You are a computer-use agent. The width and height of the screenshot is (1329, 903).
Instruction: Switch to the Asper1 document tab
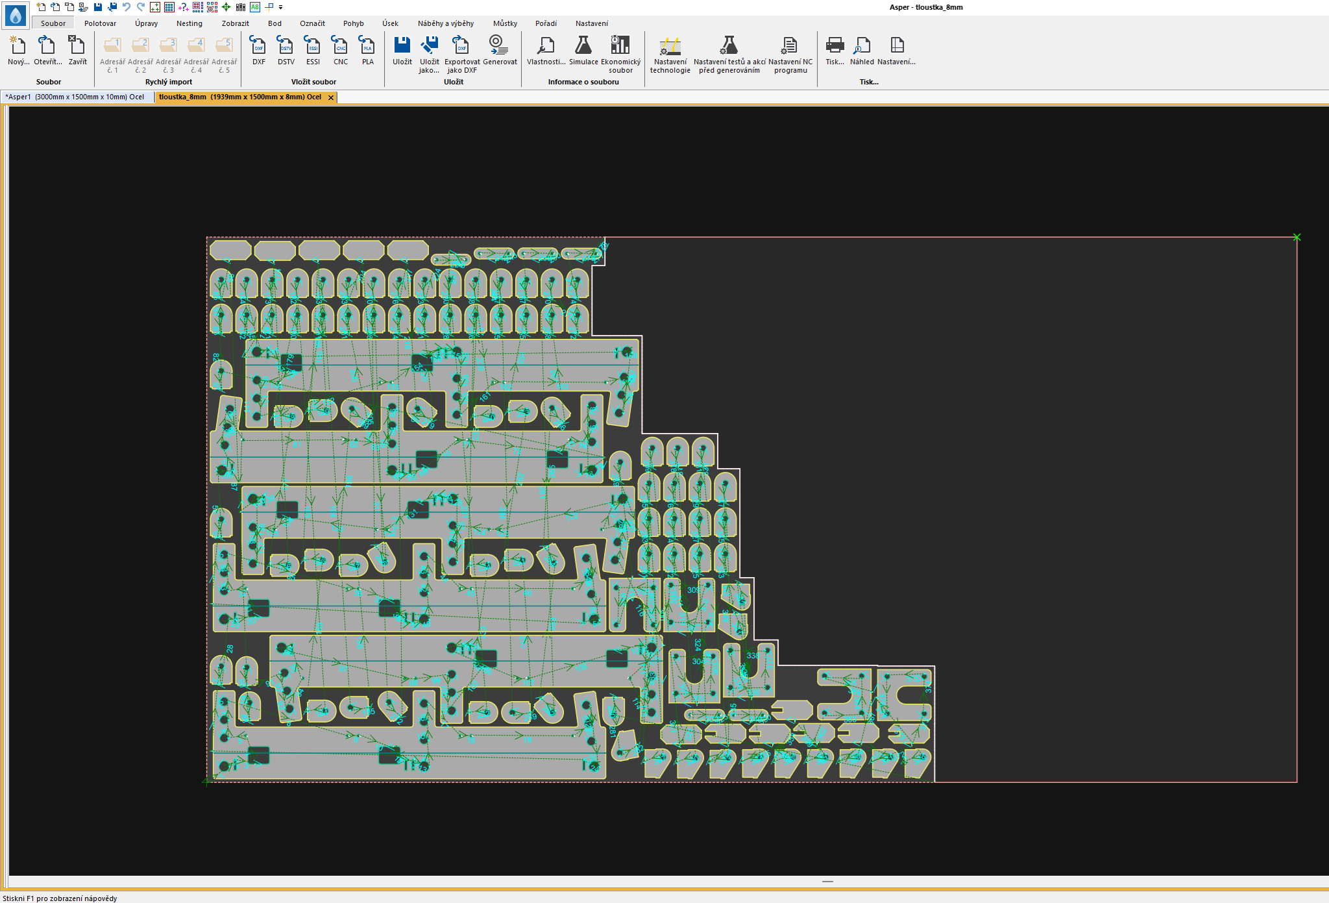75,97
